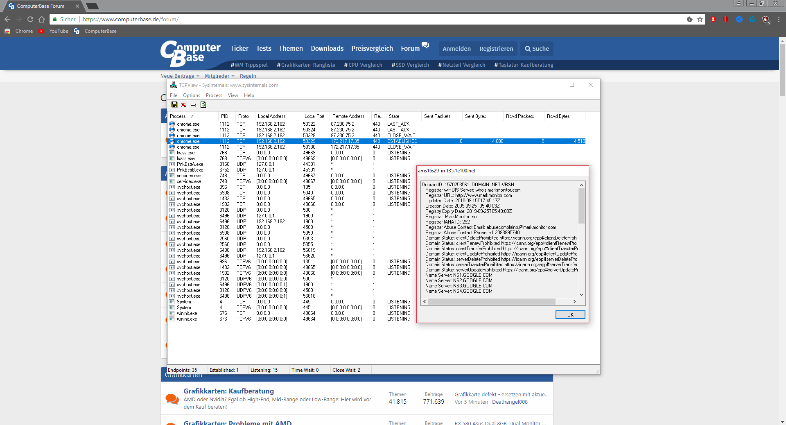Toggle the unconnected endpoints toolbar icon
This screenshot has width=786, height=425.
pyautogui.click(x=194, y=105)
